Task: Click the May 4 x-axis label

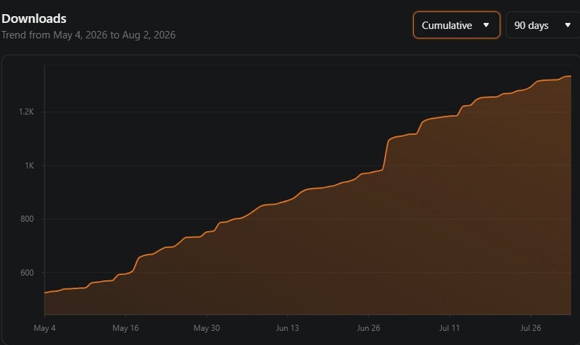Action: tap(45, 328)
